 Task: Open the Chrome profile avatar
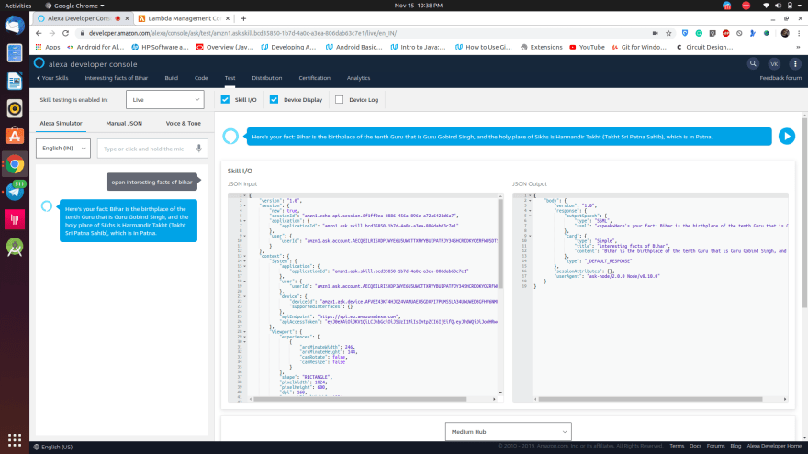785,33
